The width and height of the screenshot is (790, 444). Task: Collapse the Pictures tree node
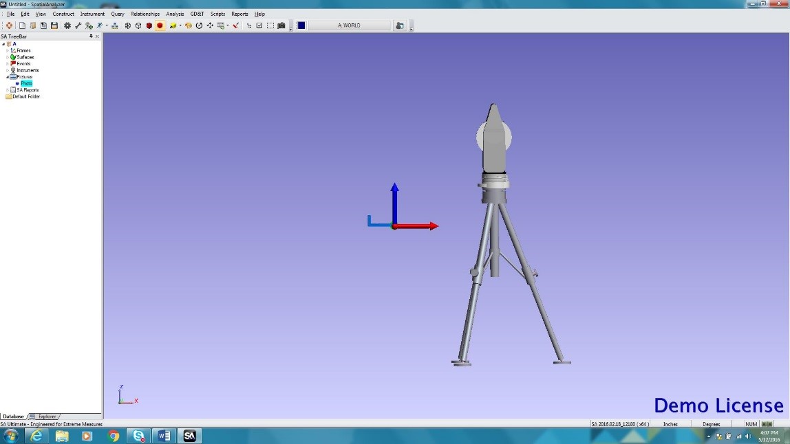click(x=8, y=77)
